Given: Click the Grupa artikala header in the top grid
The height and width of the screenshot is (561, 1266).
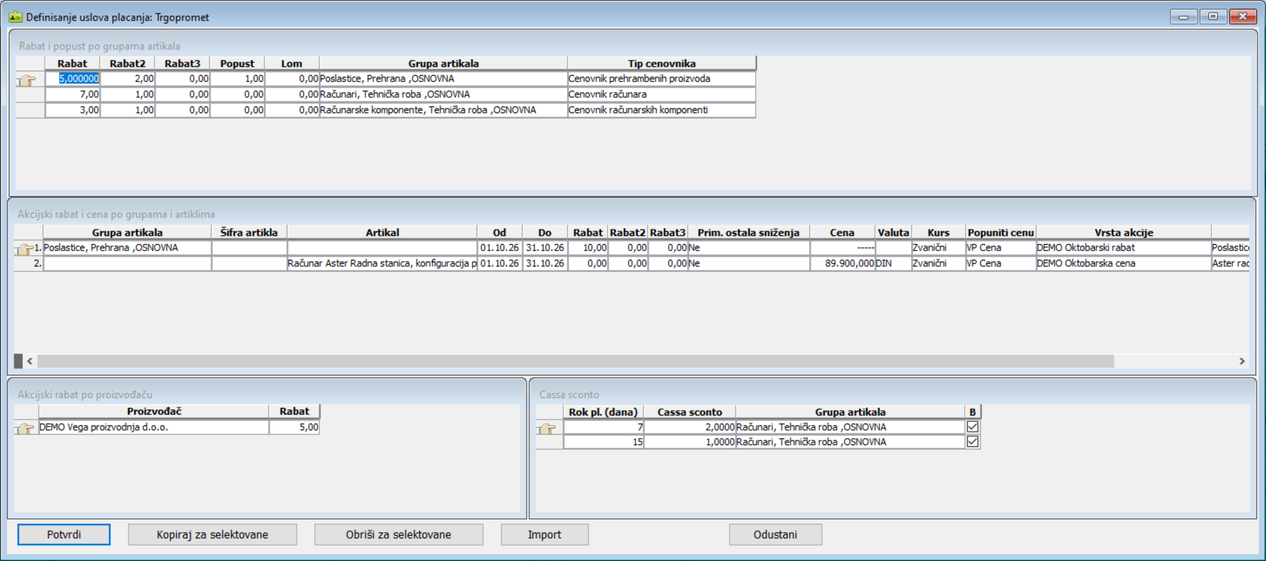Looking at the screenshot, I should pyautogui.click(x=443, y=63).
